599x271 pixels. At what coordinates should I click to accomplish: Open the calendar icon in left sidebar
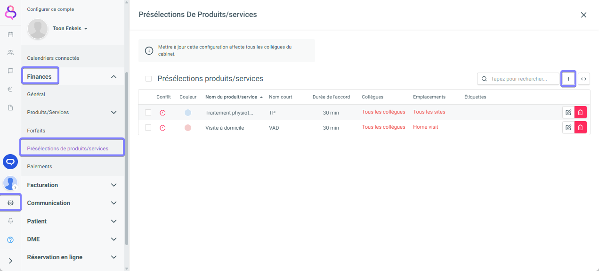[x=10, y=34]
